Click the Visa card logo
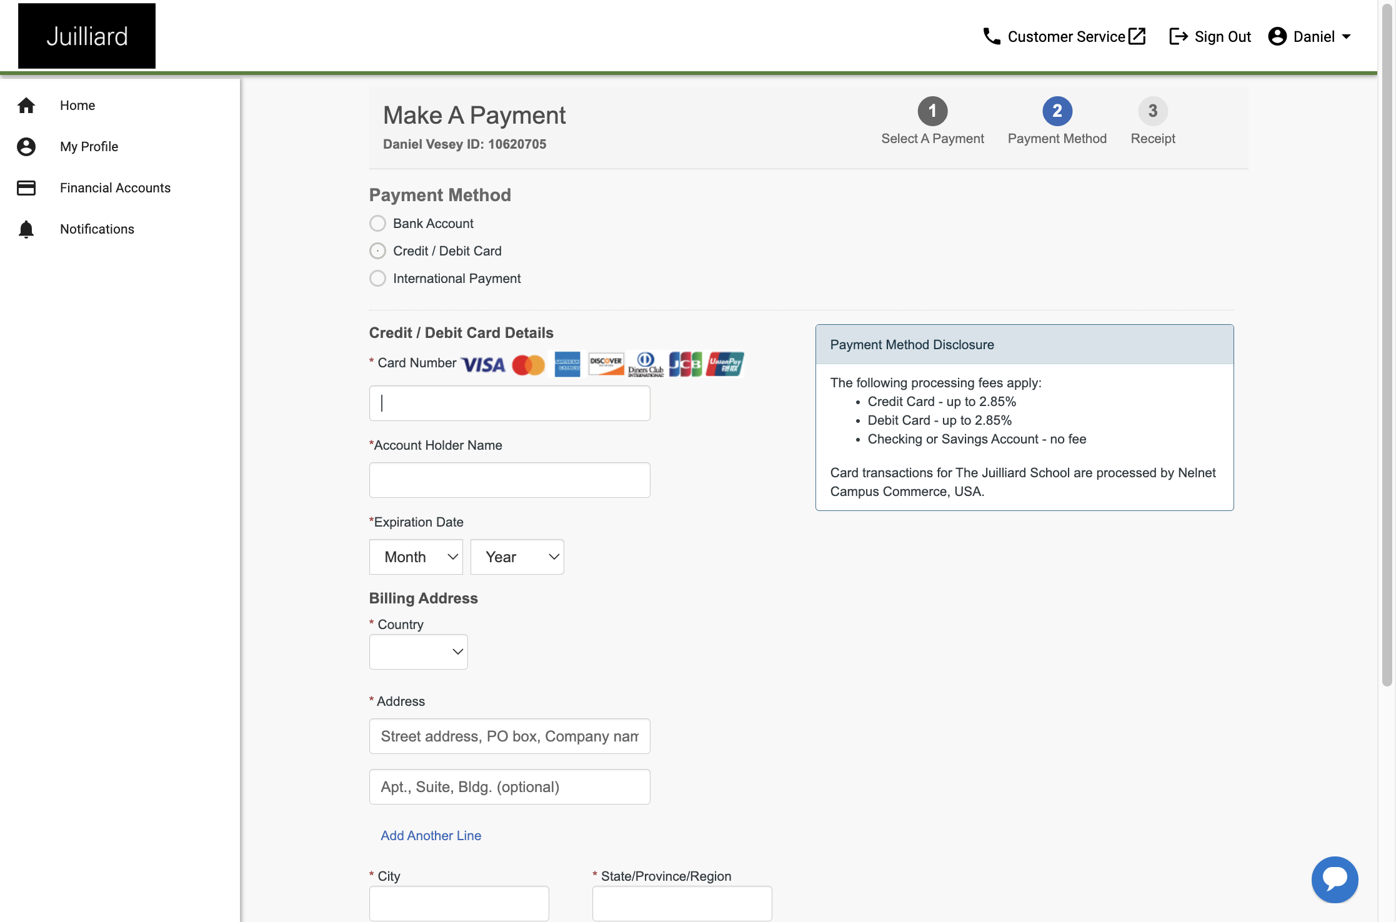 [x=483, y=365]
